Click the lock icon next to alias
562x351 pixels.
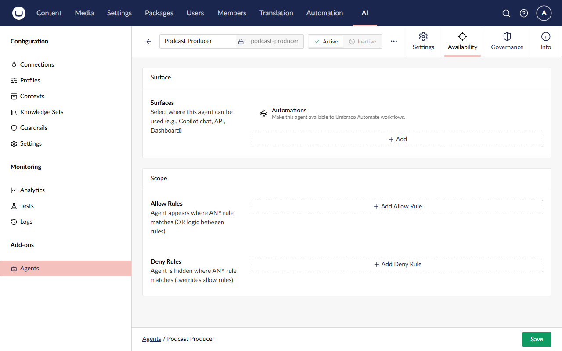[241, 42]
